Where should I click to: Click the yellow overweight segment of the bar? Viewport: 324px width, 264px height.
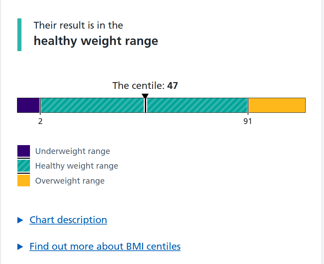[x=277, y=105]
